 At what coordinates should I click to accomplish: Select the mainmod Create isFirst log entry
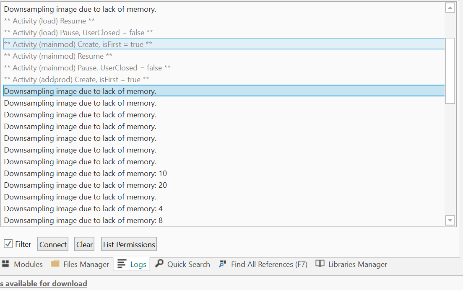[x=78, y=44]
